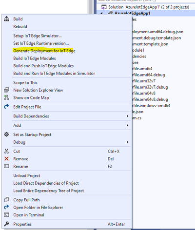Viewport: 195px width, 230px height.
Task: Click the gear icon for Set as Startup Project
Action: (6, 134)
